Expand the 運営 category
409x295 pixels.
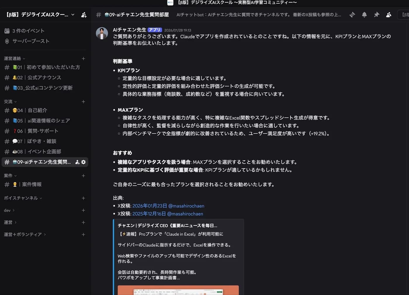pyautogui.click(x=10, y=222)
